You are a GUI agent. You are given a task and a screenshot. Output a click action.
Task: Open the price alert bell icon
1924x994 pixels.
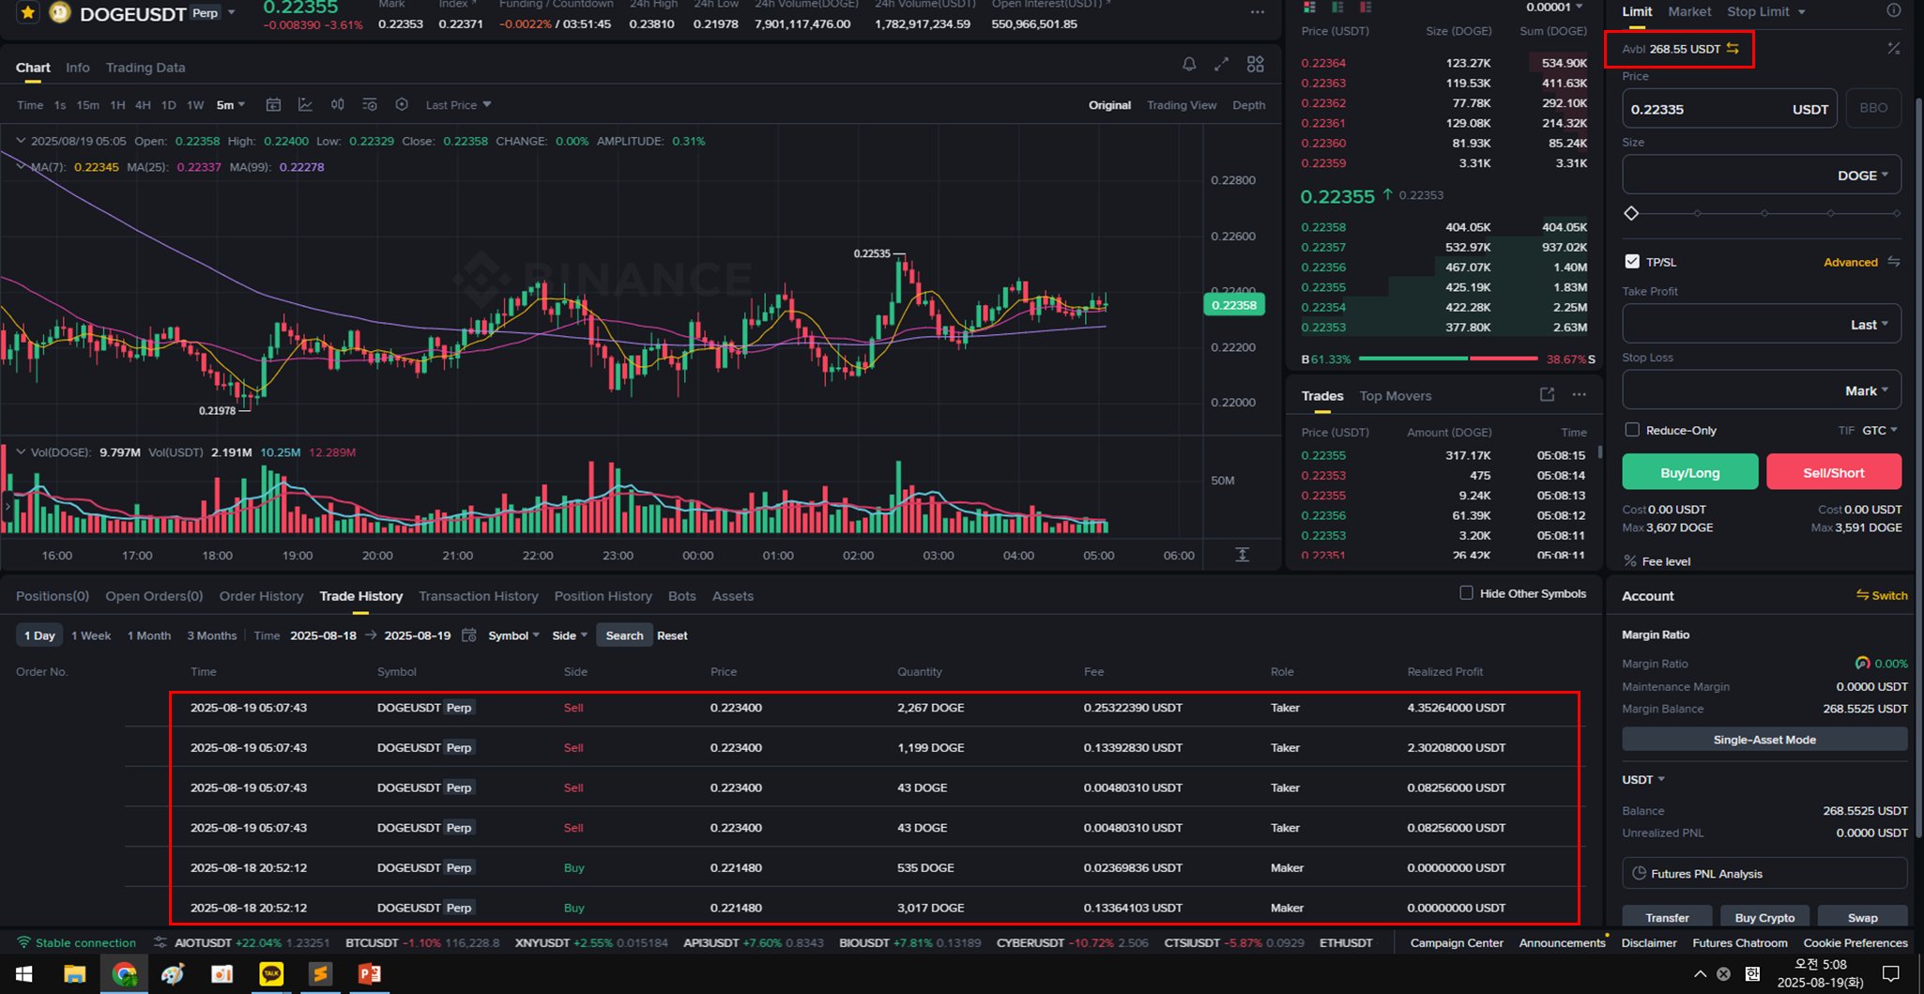[1189, 64]
